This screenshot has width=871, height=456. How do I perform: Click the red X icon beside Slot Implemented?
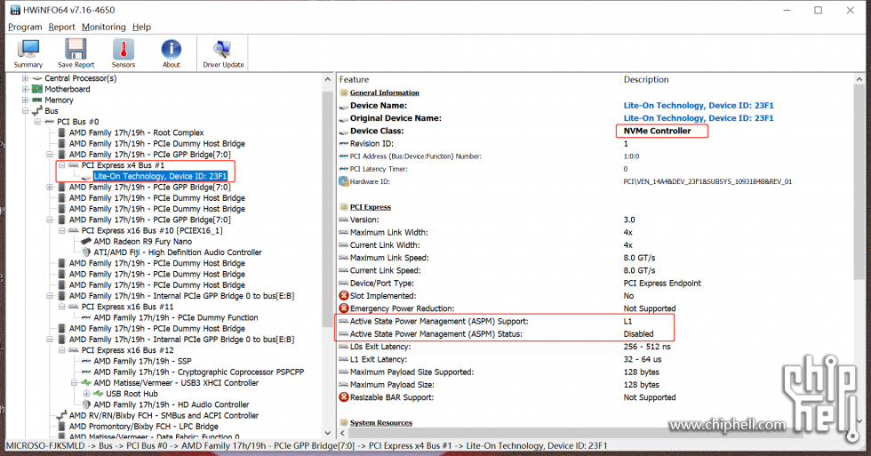click(344, 295)
